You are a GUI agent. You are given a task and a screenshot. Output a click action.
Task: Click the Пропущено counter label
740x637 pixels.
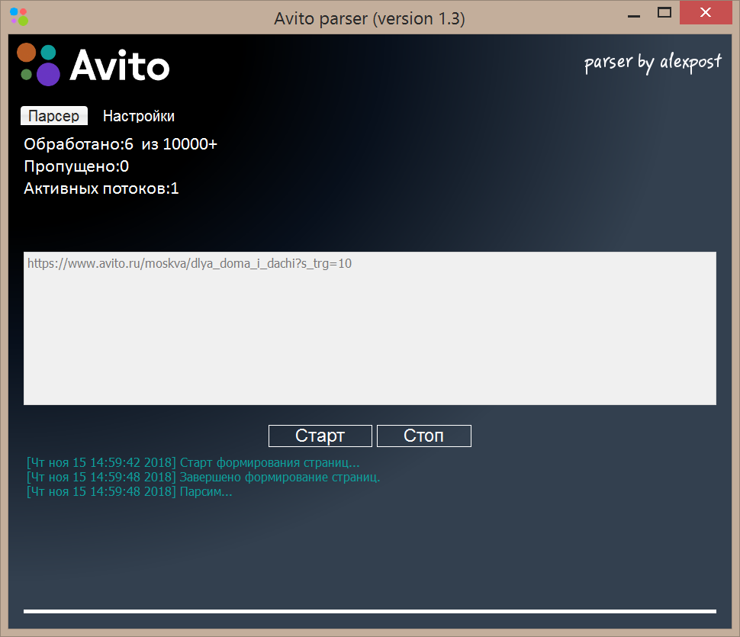[76, 166]
